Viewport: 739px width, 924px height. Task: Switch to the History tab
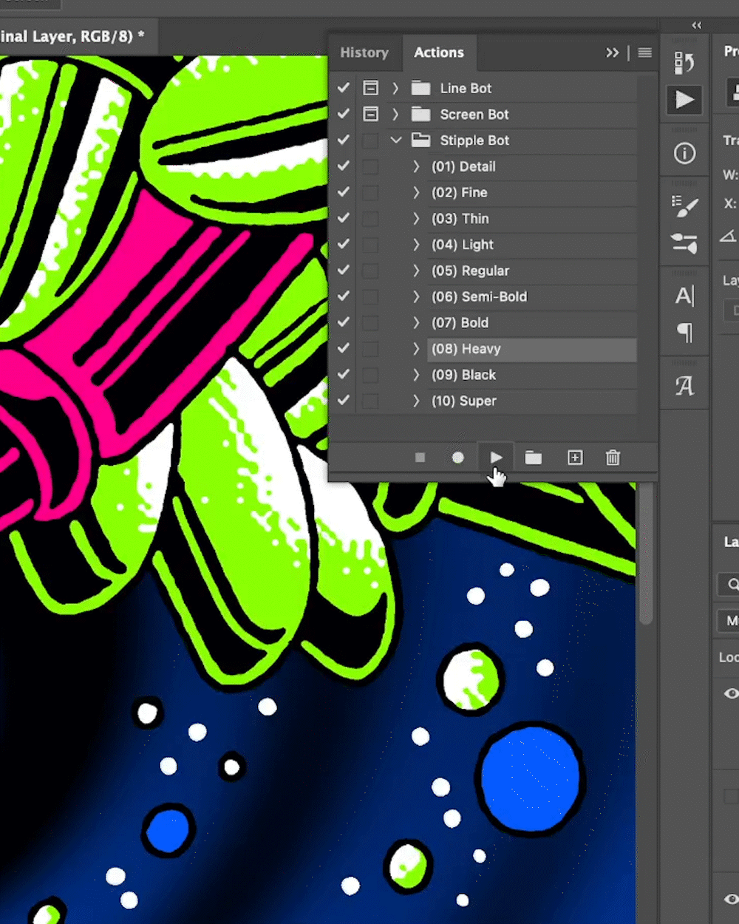pyautogui.click(x=364, y=52)
